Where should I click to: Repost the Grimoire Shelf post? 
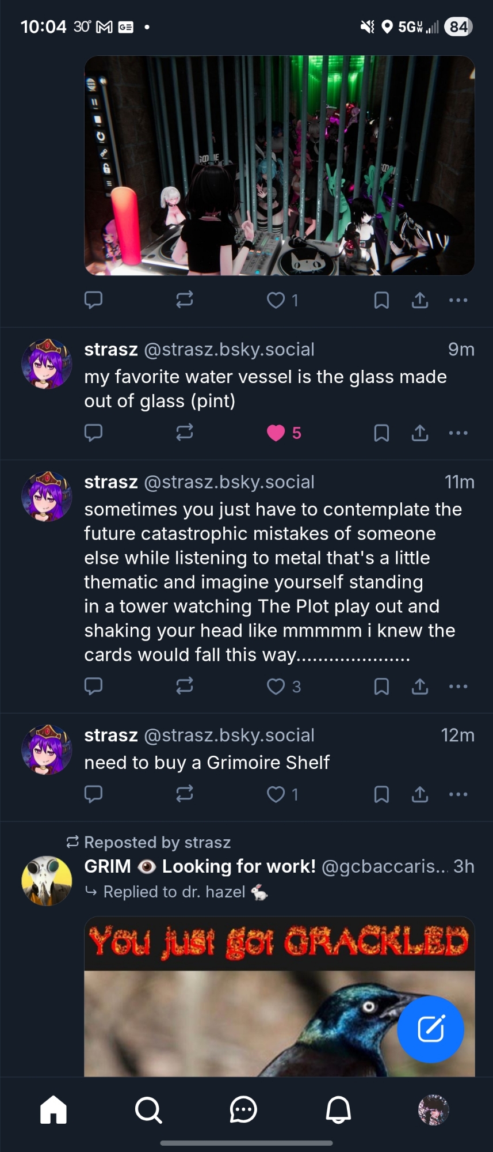(185, 794)
